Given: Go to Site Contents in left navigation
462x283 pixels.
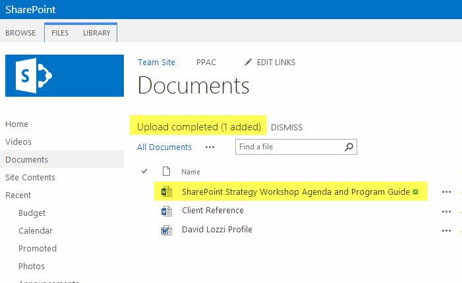Looking at the screenshot, I should [30, 178].
